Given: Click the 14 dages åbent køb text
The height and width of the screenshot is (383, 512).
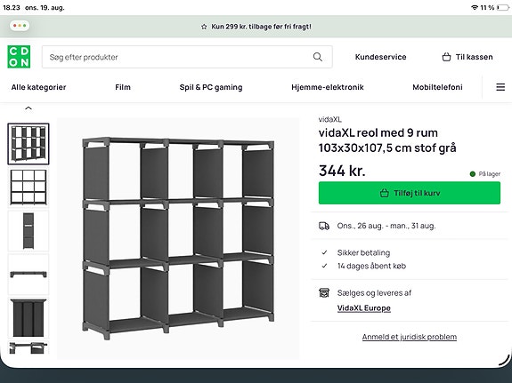Looking at the screenshot, I should (x=371, y=266).
